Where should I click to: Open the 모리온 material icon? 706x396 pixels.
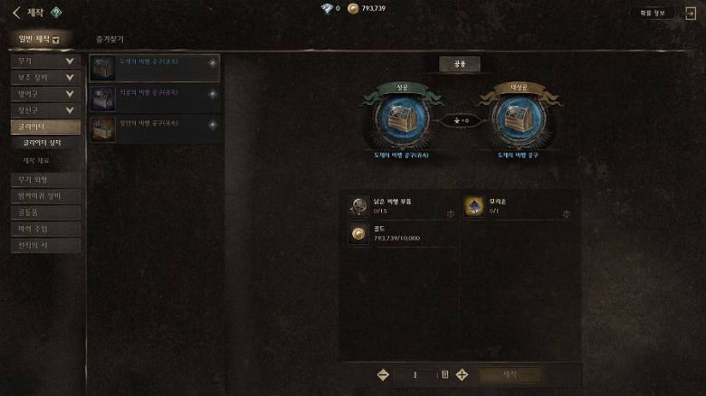(474, 206)
